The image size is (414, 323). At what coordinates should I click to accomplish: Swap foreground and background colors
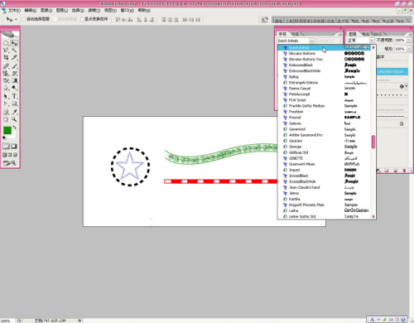tap(15, 128)
